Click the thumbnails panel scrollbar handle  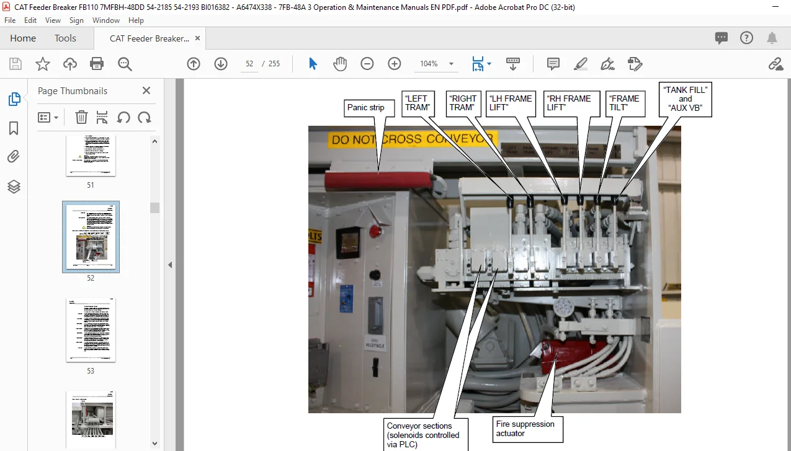155,208
